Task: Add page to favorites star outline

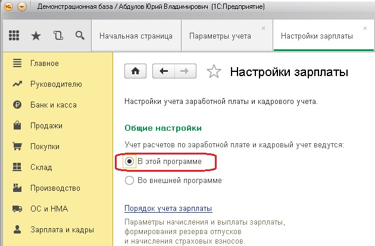Action: click(213, 72)
